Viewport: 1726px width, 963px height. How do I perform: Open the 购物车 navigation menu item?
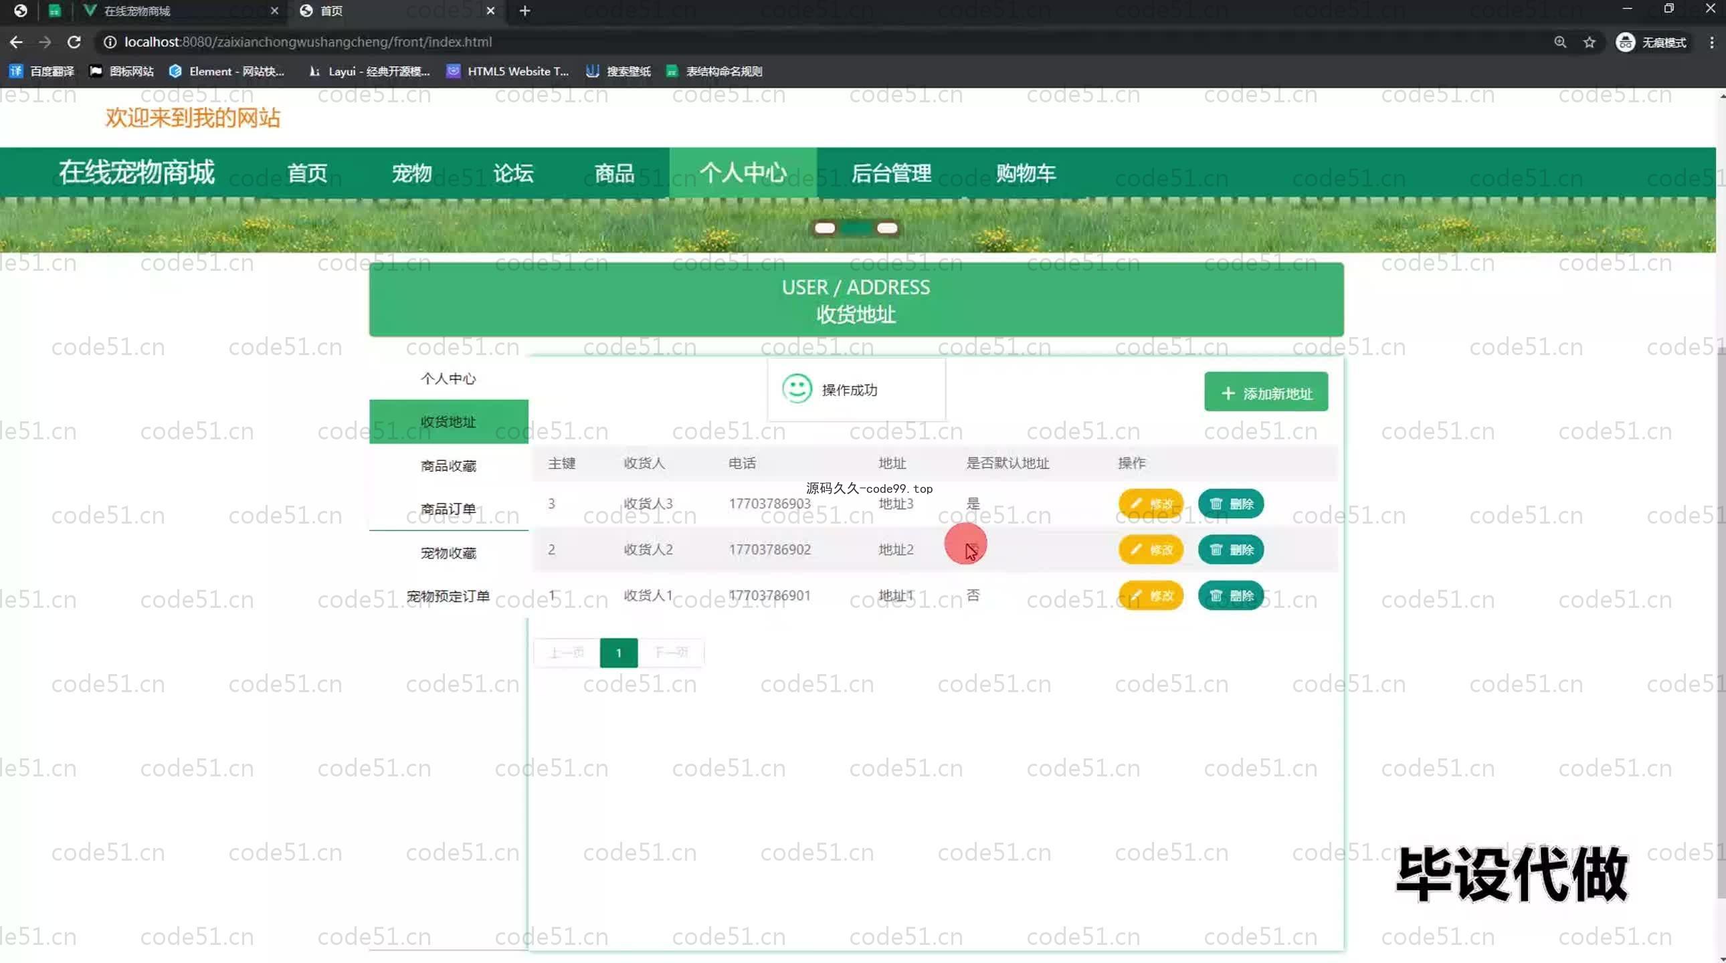(1025, 173)
